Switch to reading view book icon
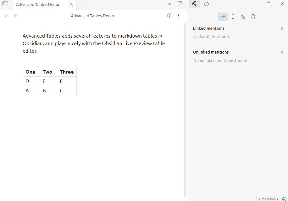 pos(170,16)
